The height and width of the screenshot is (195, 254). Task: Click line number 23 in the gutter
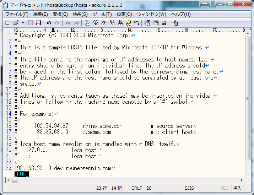click(9, 168)
